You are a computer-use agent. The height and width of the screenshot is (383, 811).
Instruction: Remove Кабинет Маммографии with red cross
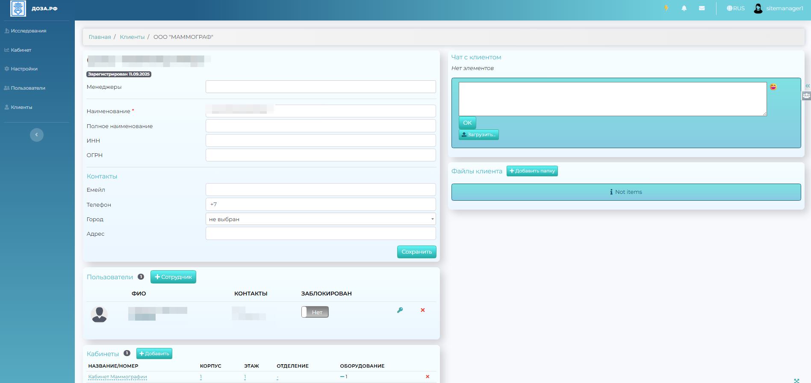pos(428,377)
